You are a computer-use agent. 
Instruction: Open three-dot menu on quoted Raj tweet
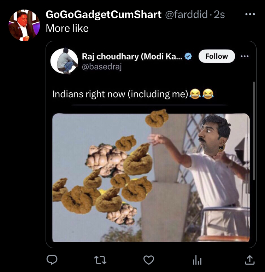(245, 56)
